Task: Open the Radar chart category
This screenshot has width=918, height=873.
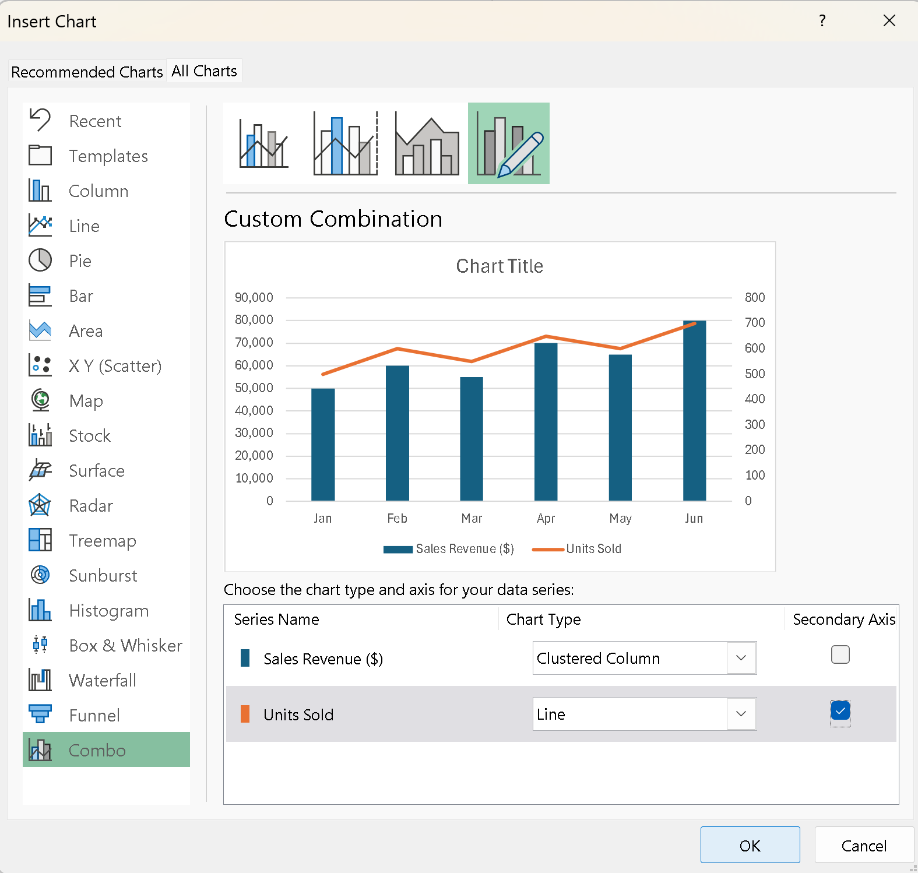Action: point(90,506)
